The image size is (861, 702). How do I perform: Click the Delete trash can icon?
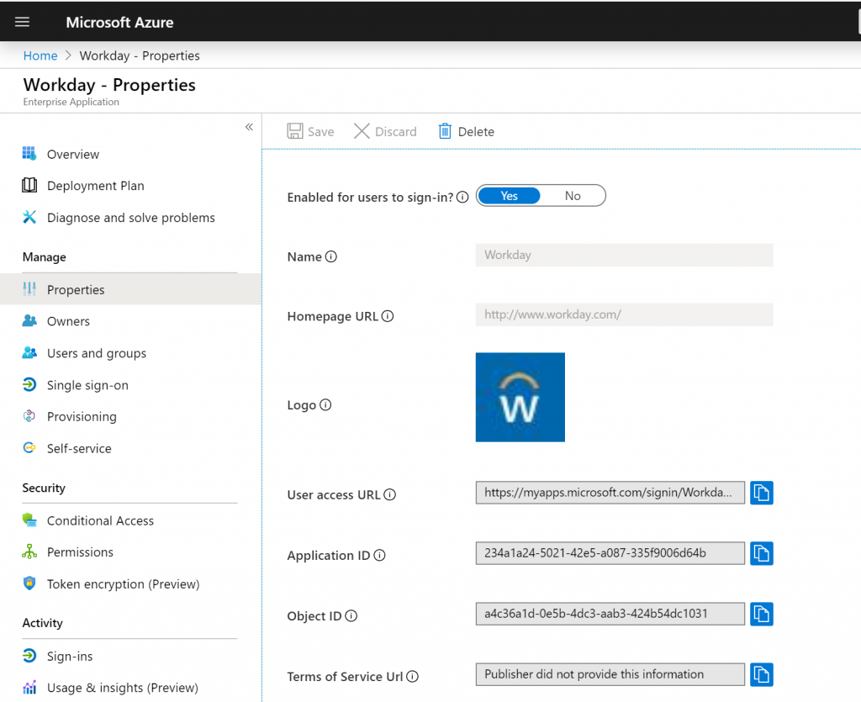[445, 131]
